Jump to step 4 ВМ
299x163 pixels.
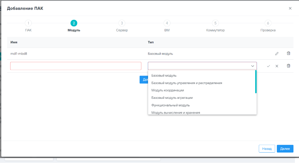coord(167,23)
